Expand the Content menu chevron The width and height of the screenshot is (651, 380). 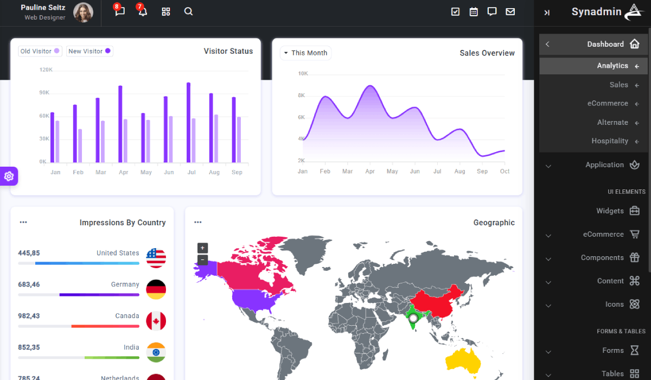pos(548,282)
